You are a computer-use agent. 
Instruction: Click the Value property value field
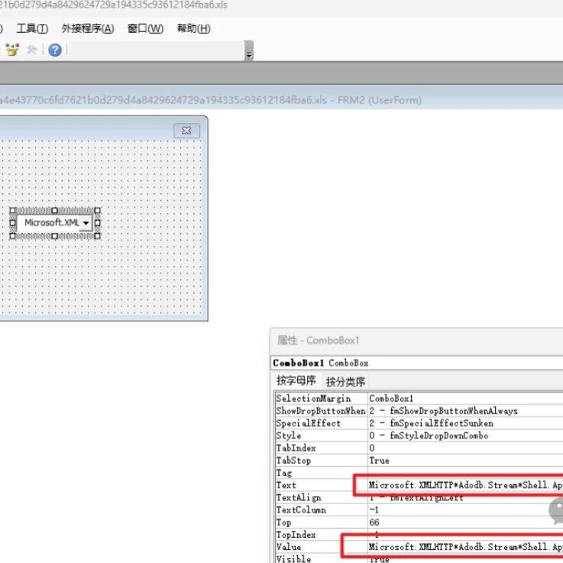click(466, 547)
